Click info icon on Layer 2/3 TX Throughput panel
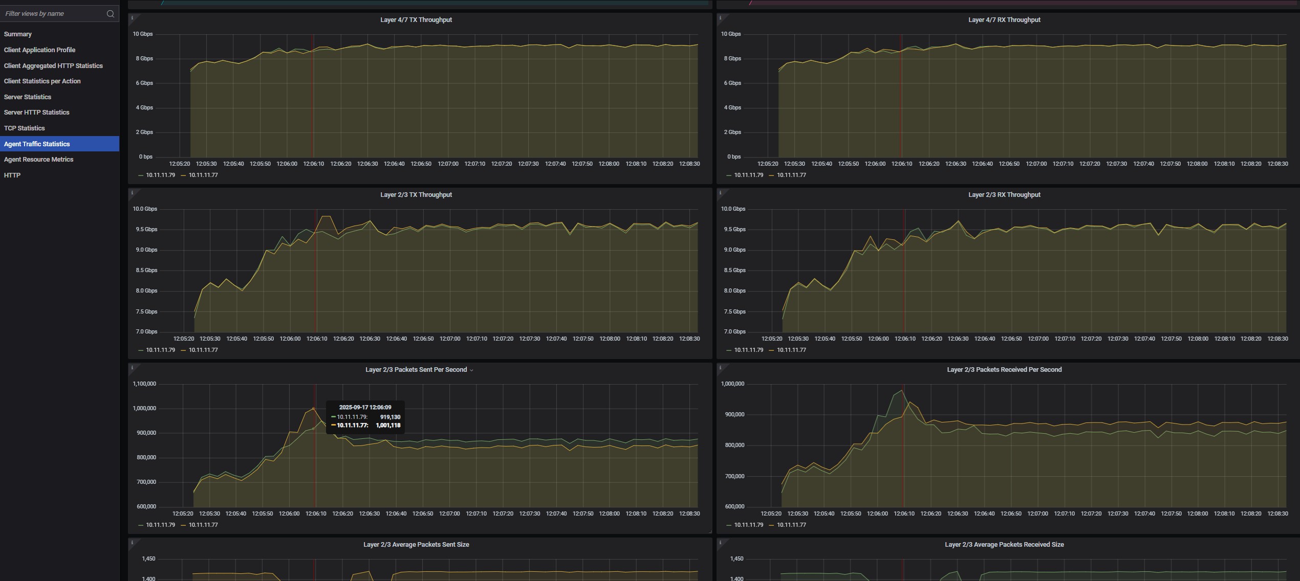 [132, 193]
